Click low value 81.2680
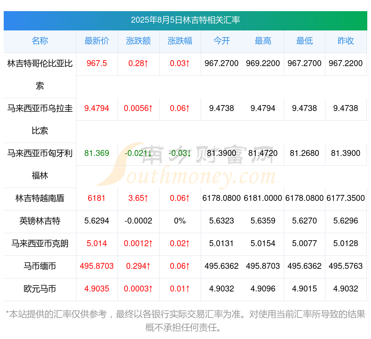Image resolution: width=371 pixels, height=339 pixels. 305,153
